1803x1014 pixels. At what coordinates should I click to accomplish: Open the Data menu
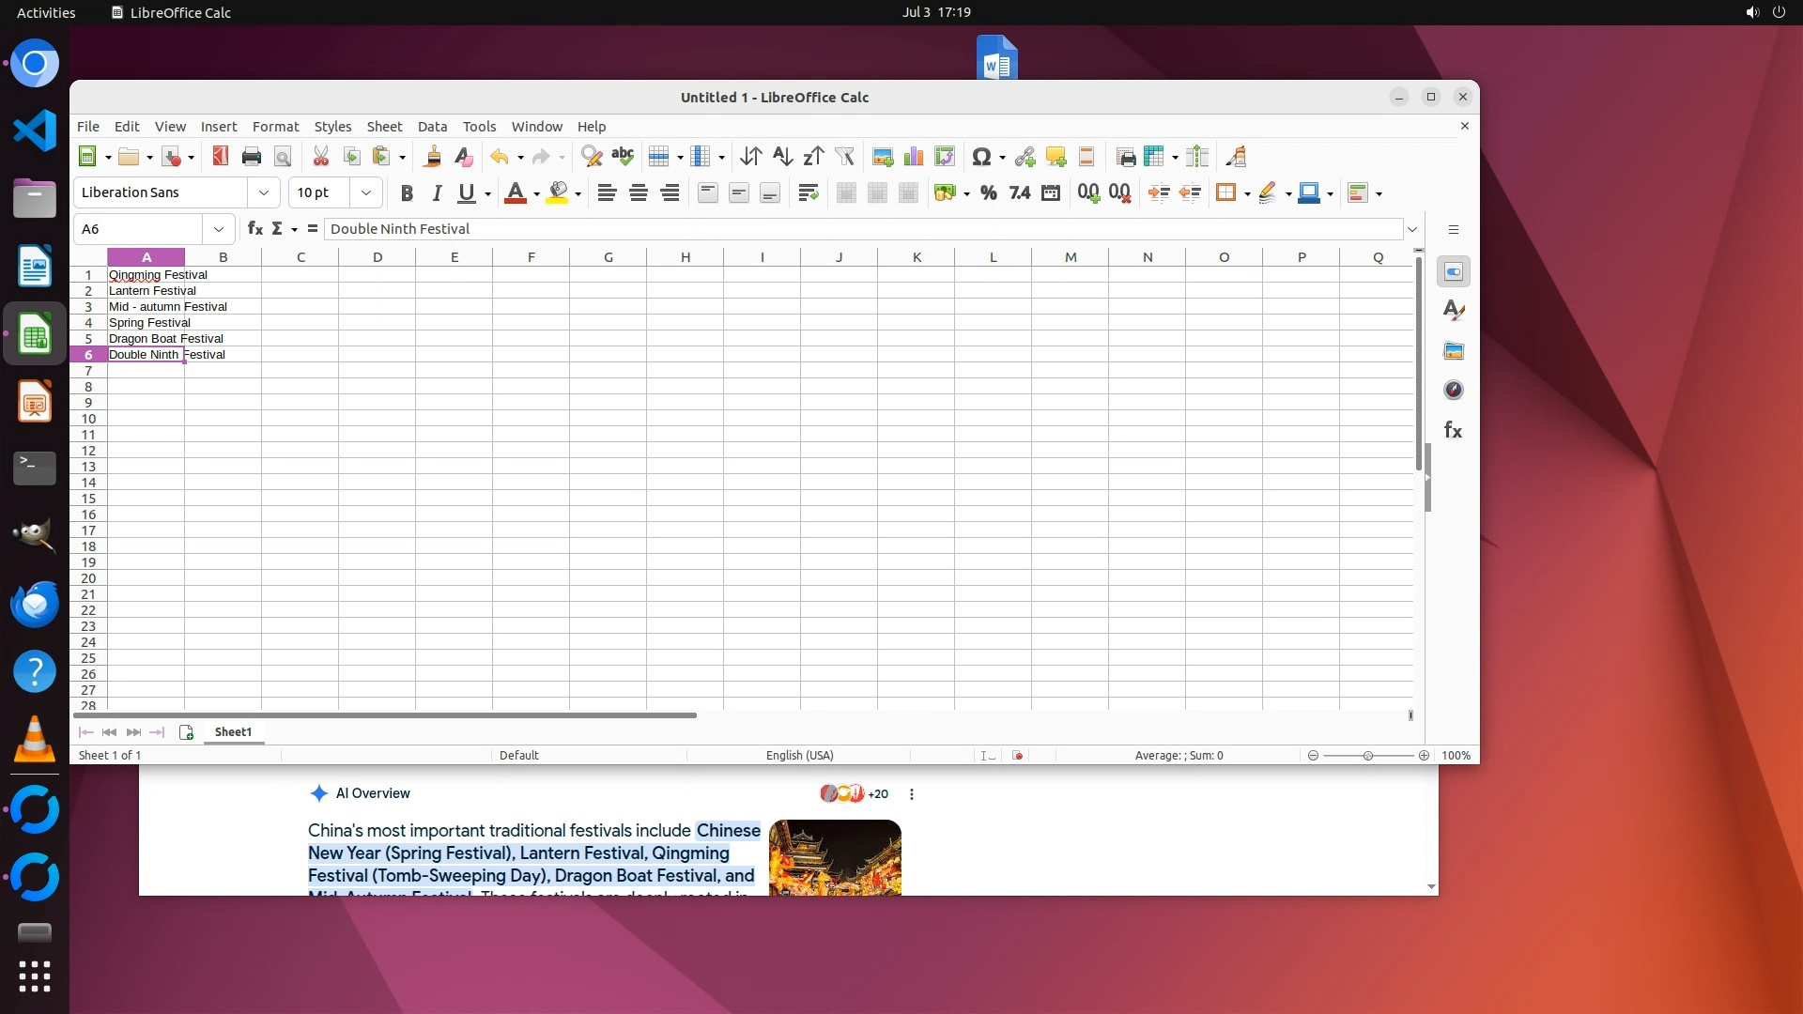point(432,127)
